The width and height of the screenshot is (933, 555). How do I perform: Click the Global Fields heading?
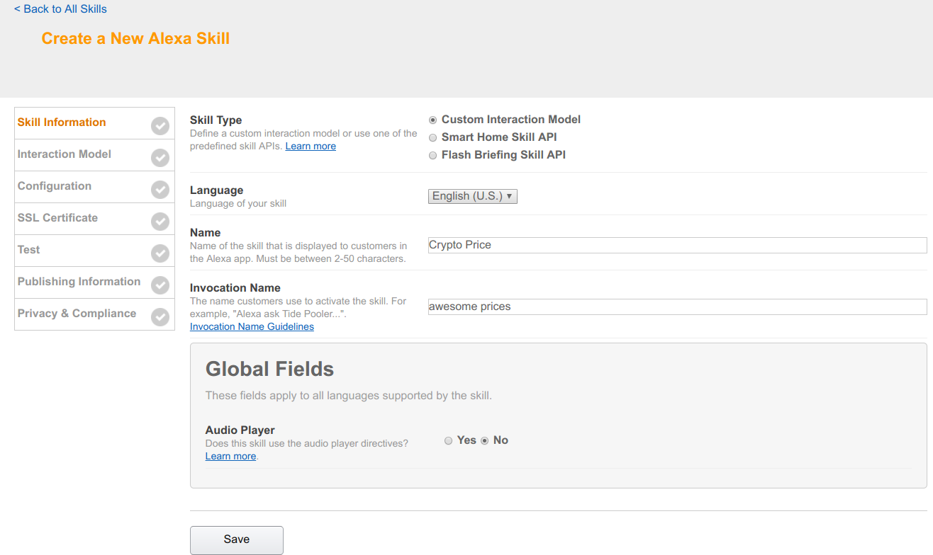[269, 369]
